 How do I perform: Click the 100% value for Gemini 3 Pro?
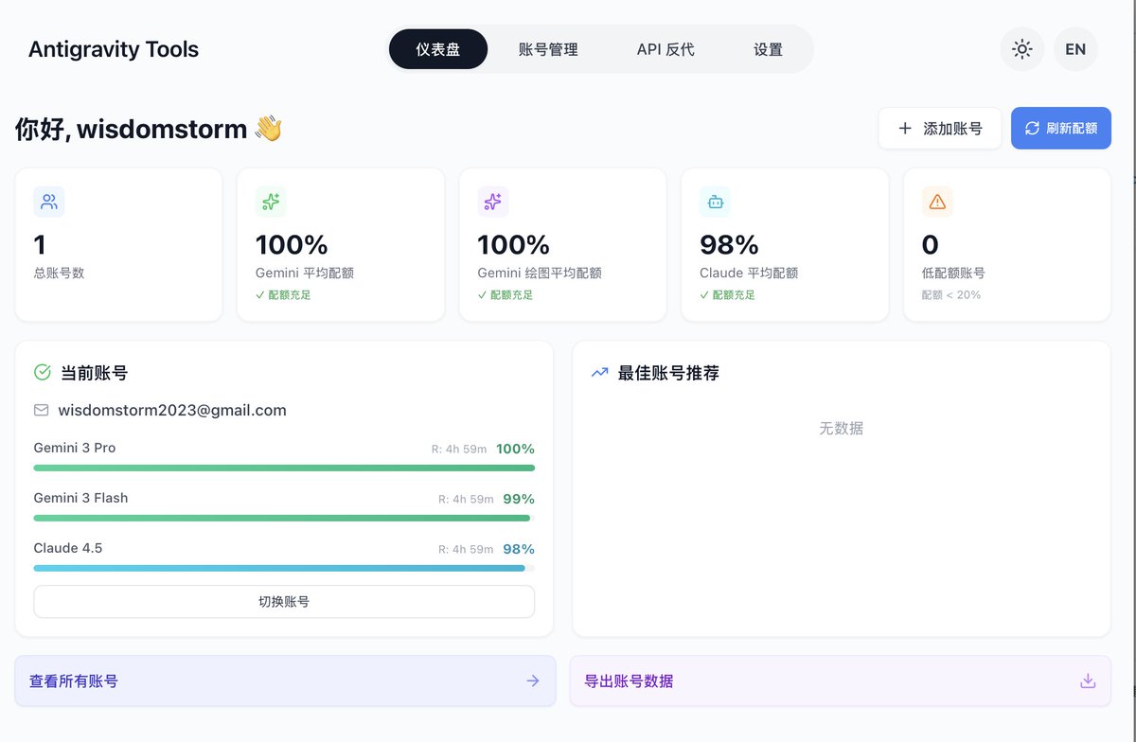click(515, 449)
